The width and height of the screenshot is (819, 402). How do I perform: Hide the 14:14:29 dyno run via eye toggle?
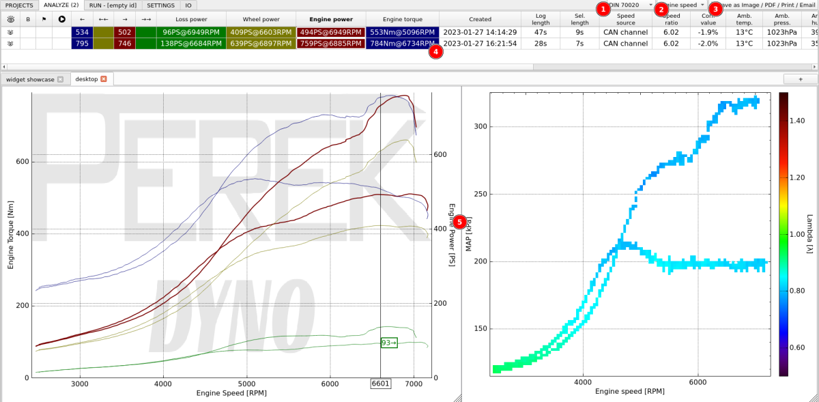[x=10, y=31]
